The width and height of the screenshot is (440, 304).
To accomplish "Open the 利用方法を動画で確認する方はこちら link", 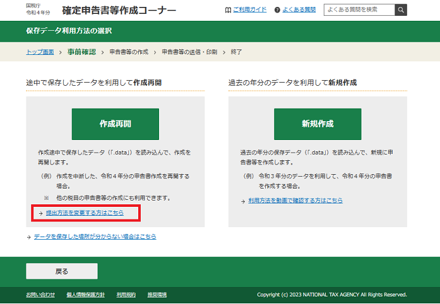I will [295, 200].
